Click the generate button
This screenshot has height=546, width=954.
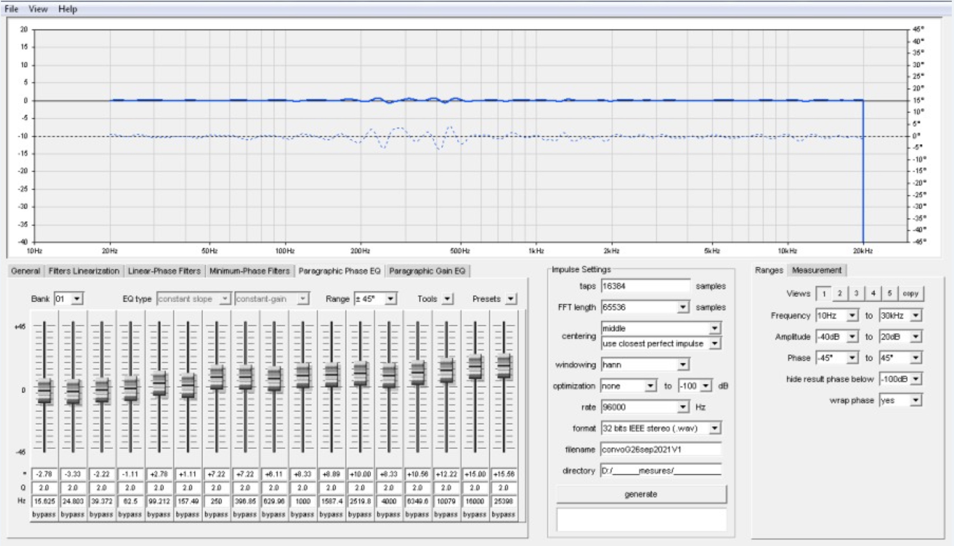click(641, 494)
